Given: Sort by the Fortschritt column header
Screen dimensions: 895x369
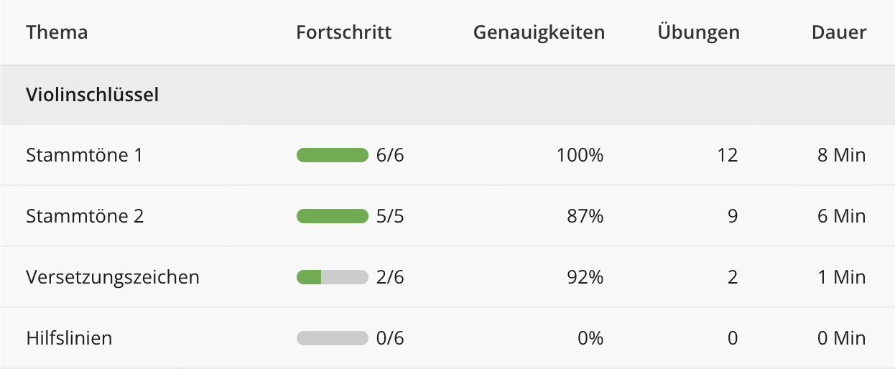Looking at the screenshot, I should (x=343, y=32).
